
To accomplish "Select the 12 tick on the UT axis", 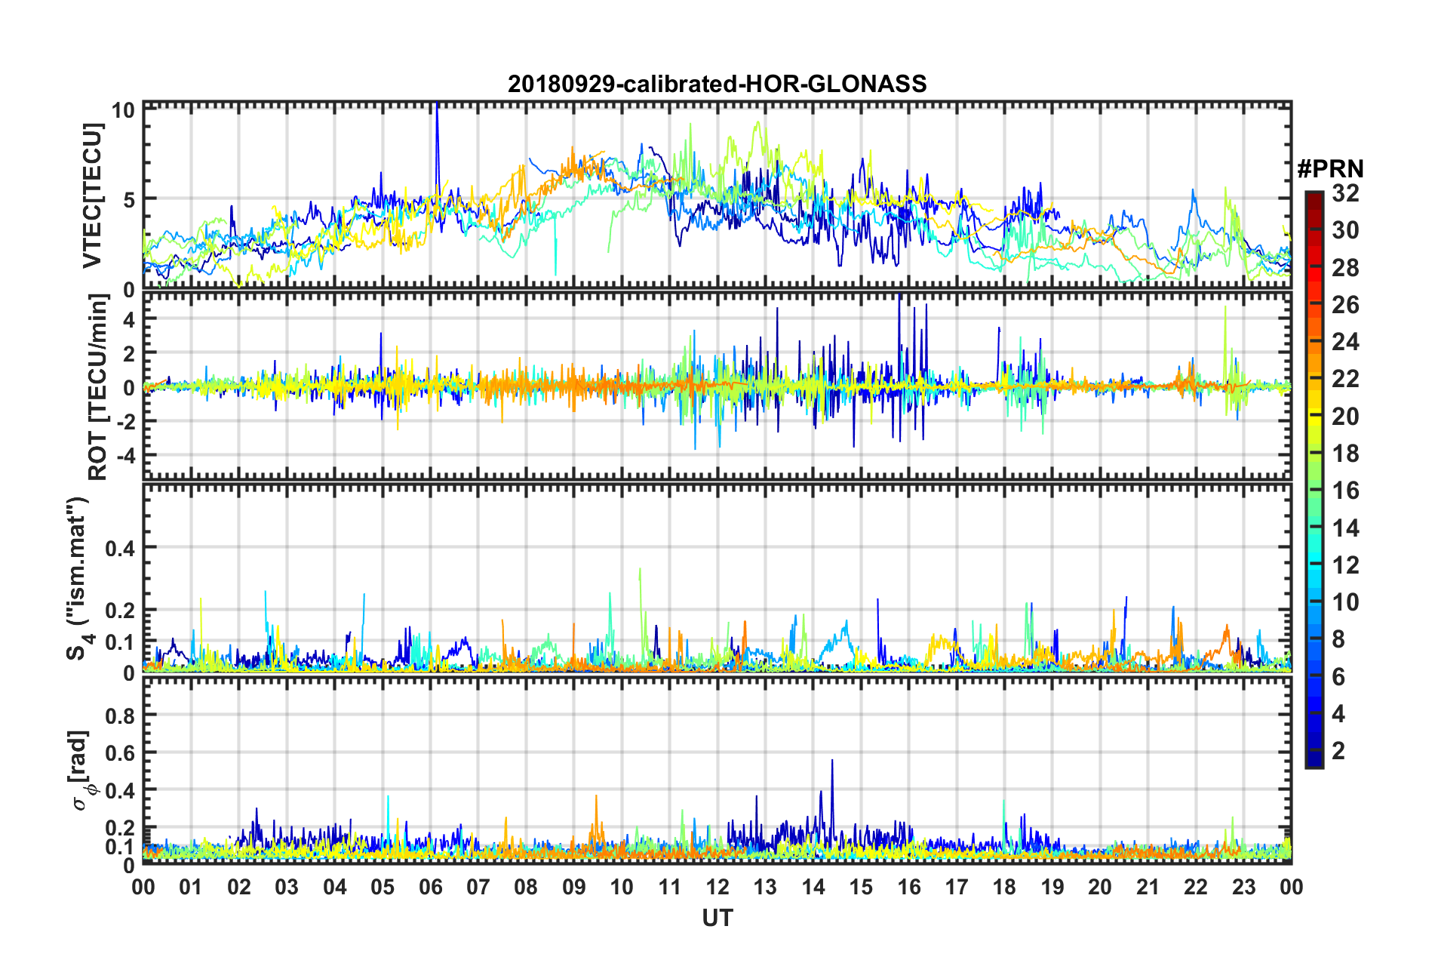I will pos(717,887).
